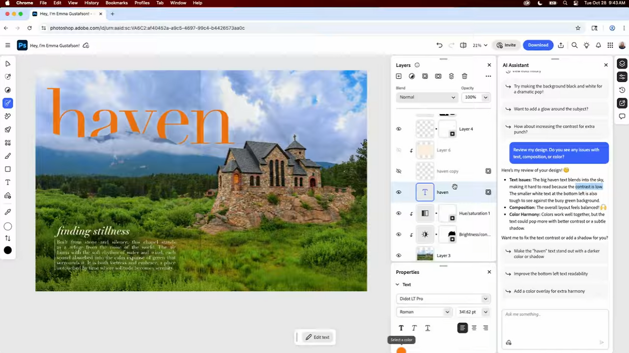Open the orange text color swatch
Screen dimensions: 629x353
[401, 350]
